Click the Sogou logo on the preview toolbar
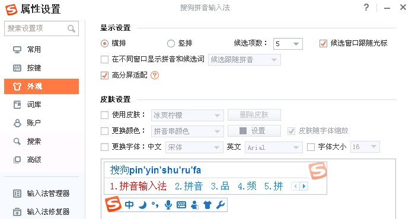The image size is (412, 219). (113, 205)
